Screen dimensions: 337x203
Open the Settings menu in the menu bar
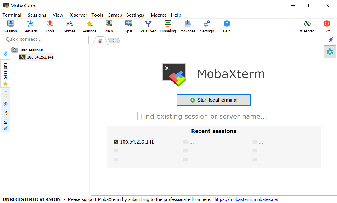click(135, 15)
